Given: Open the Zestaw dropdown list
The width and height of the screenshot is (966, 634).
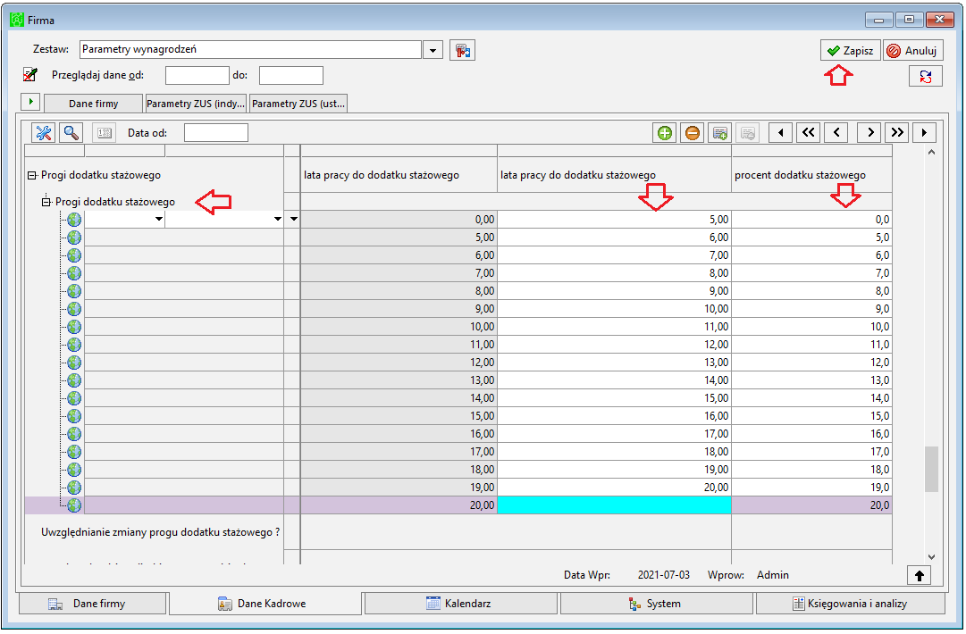Looking at the screenshot, I should tap(433, 50).
